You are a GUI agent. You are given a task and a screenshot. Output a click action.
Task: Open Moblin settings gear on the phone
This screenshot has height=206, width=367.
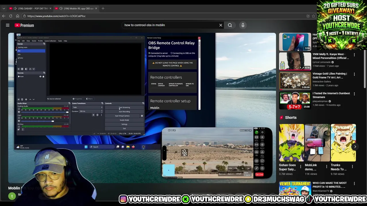[x=262, y=132]
